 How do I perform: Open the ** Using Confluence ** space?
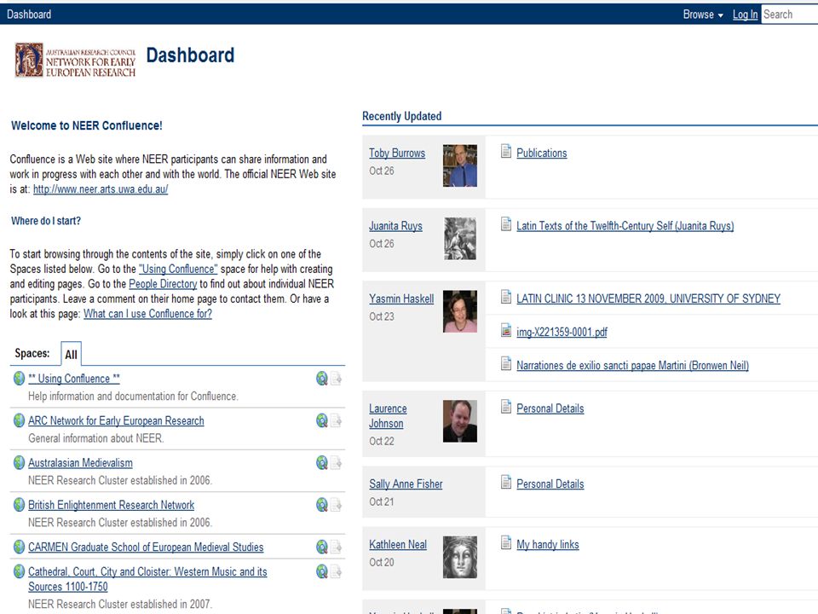coord(74,379)
